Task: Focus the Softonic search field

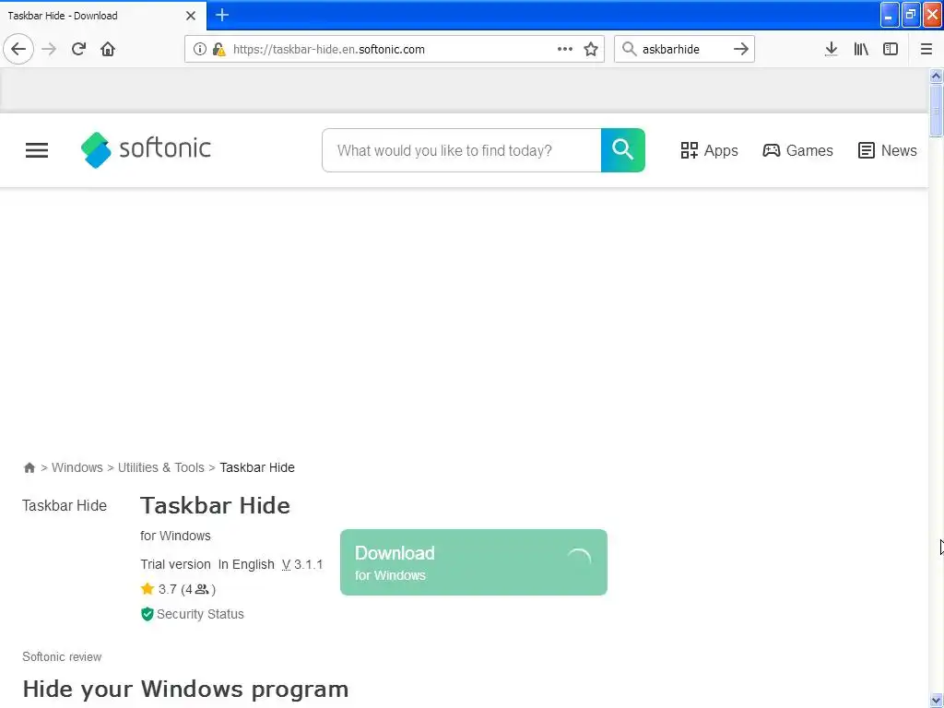Action: pos(462,150)
